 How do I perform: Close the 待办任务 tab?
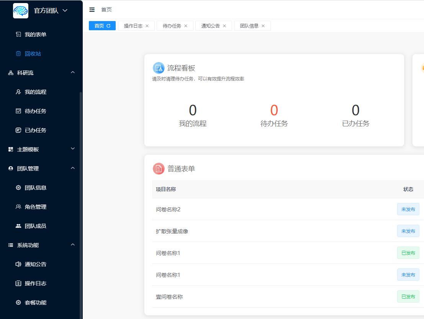[186, 26]
